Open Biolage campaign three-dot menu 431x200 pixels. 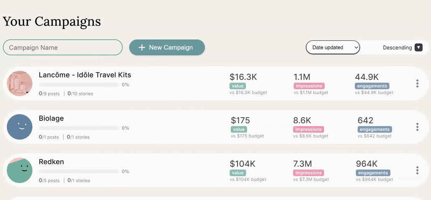click(x=417, y=127)
